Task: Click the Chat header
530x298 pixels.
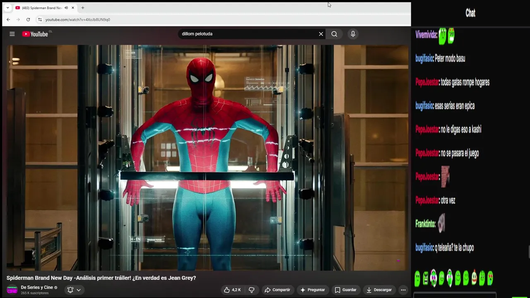Action: 470,13
